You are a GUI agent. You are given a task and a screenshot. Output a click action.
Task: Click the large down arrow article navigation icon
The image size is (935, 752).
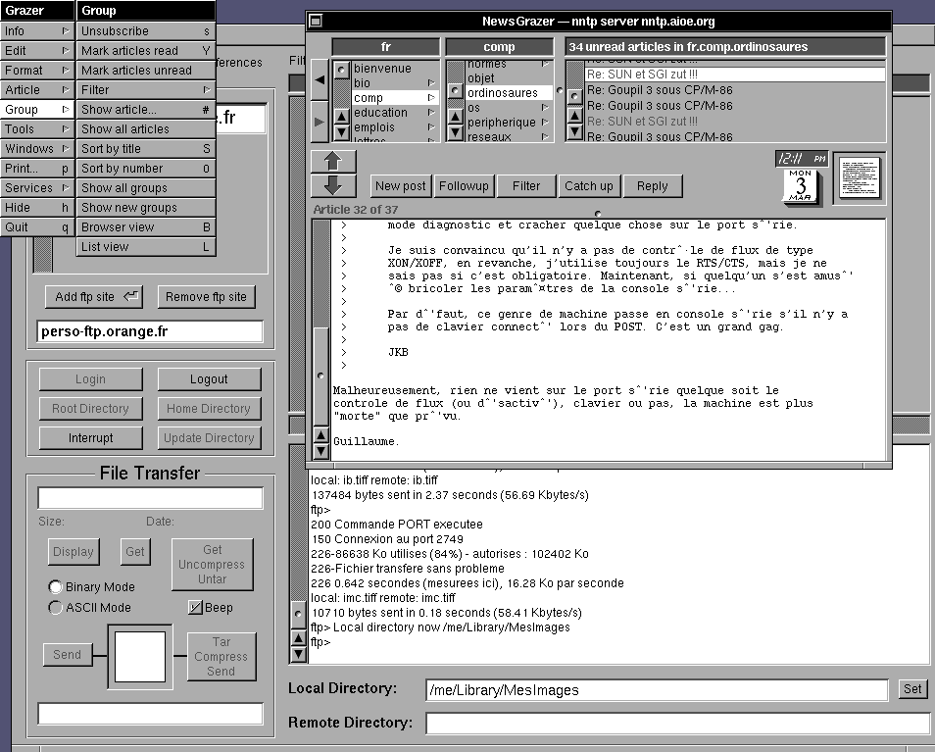pos(332,185)
